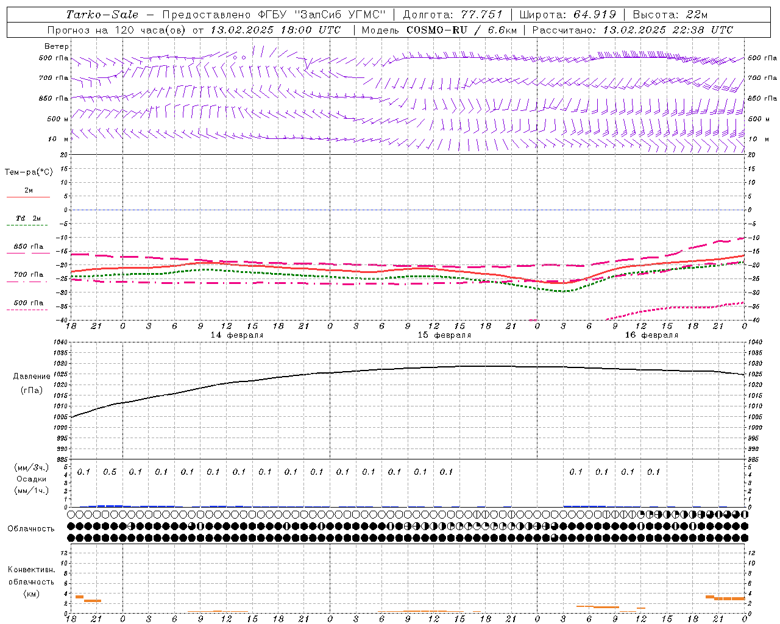Select the '700 гПа' temperature legend entry
The width and height of the screenshot is (780, 624).
coord(29,275)
